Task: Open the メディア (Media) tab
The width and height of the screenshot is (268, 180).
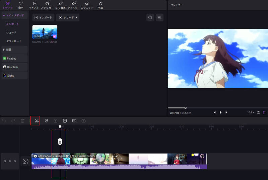Action: click(x=7, y=5)
